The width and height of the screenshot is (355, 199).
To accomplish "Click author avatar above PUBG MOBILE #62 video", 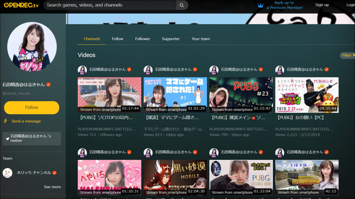I will coord(214,153).
